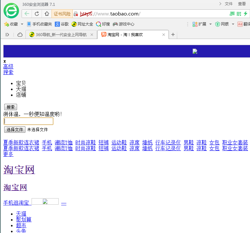Viewport: 250px width, 233px height.
Task: Click the 证书风险 certificate warning
Action: pos(62,14)
